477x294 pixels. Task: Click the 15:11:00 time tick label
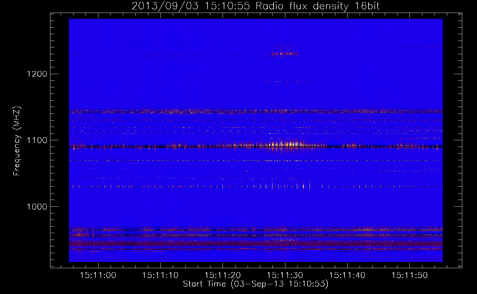pyautogui.click(x=98, y=275)
